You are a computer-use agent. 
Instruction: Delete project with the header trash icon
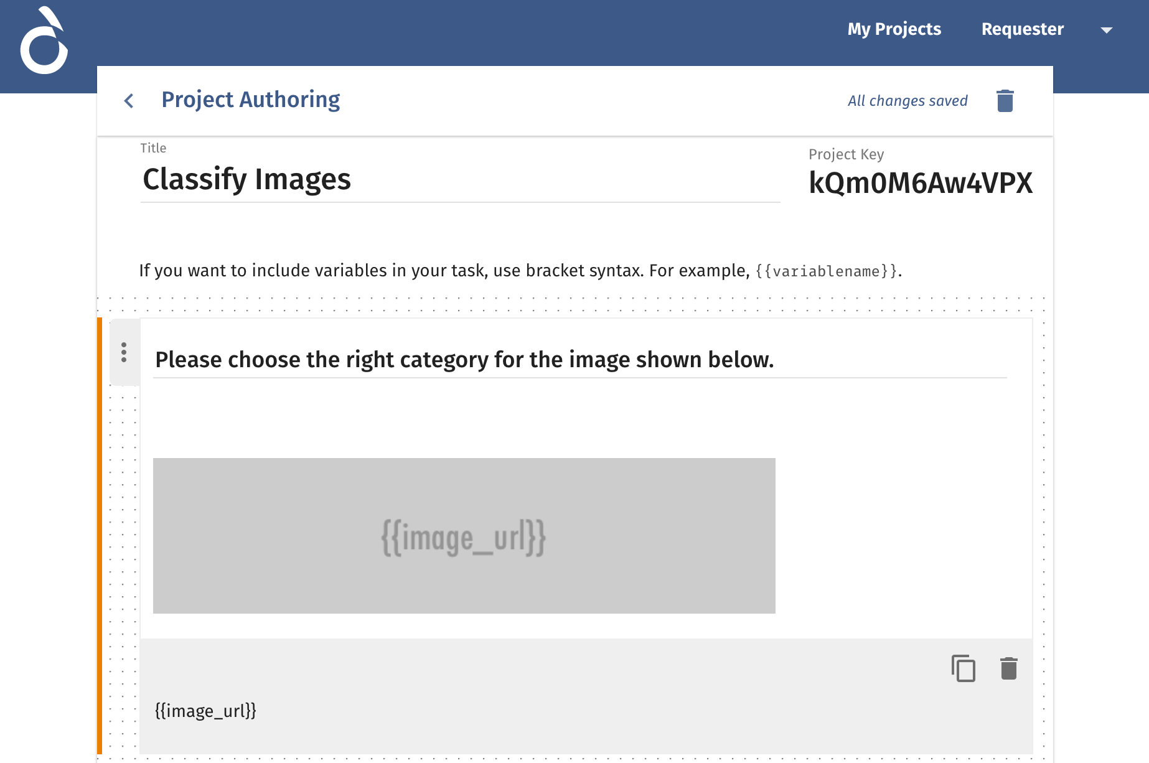click(x=1005, y=101)
